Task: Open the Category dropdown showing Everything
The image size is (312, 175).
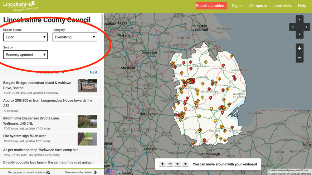Action: click(x=75, y=37)
